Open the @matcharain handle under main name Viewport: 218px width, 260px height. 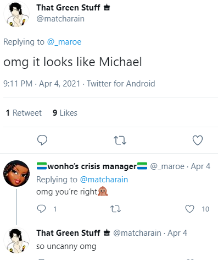click(x=60, y=19)
